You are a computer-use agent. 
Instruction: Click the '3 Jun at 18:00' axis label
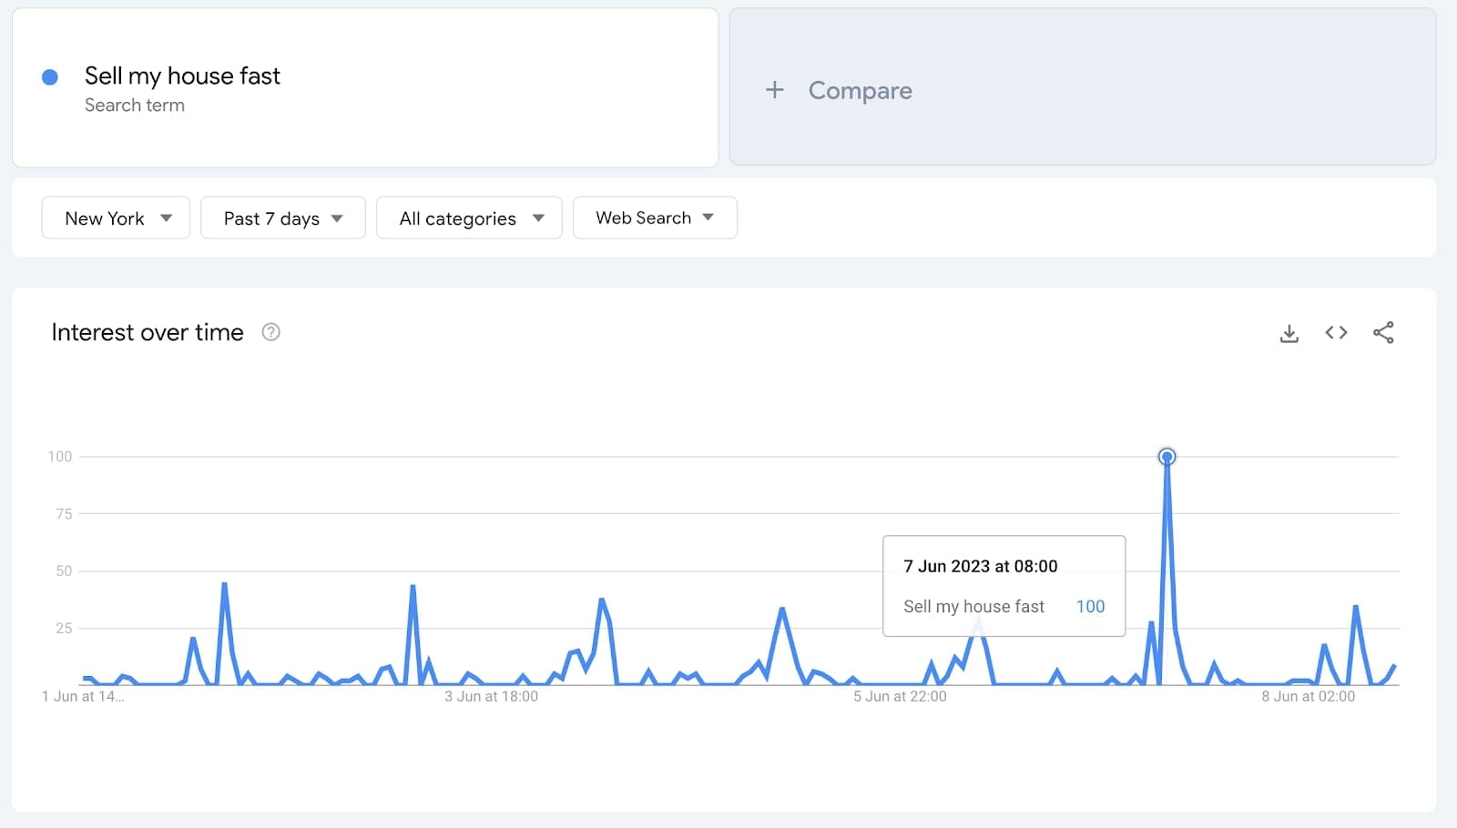coord(491,696)
